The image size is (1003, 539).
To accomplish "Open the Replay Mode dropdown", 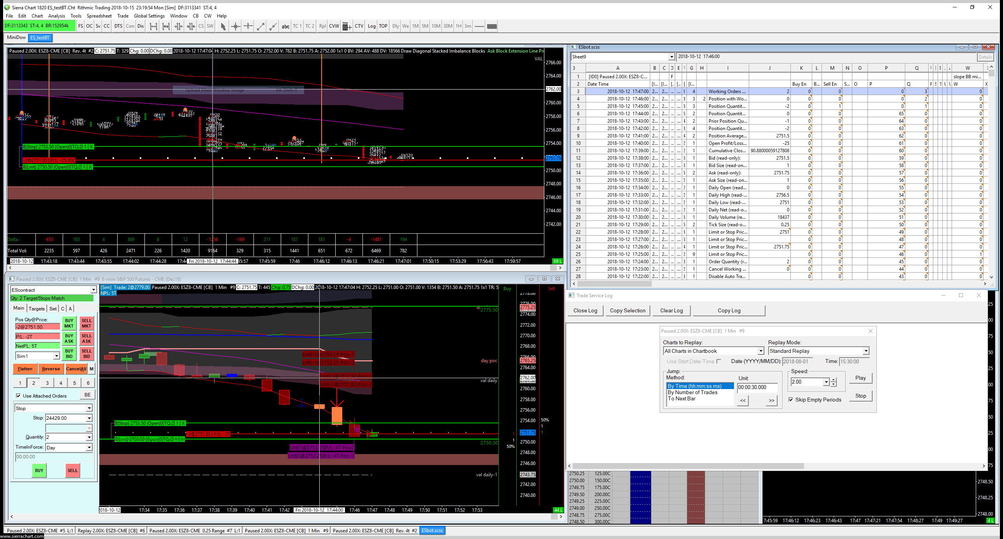I will [866, 351].
